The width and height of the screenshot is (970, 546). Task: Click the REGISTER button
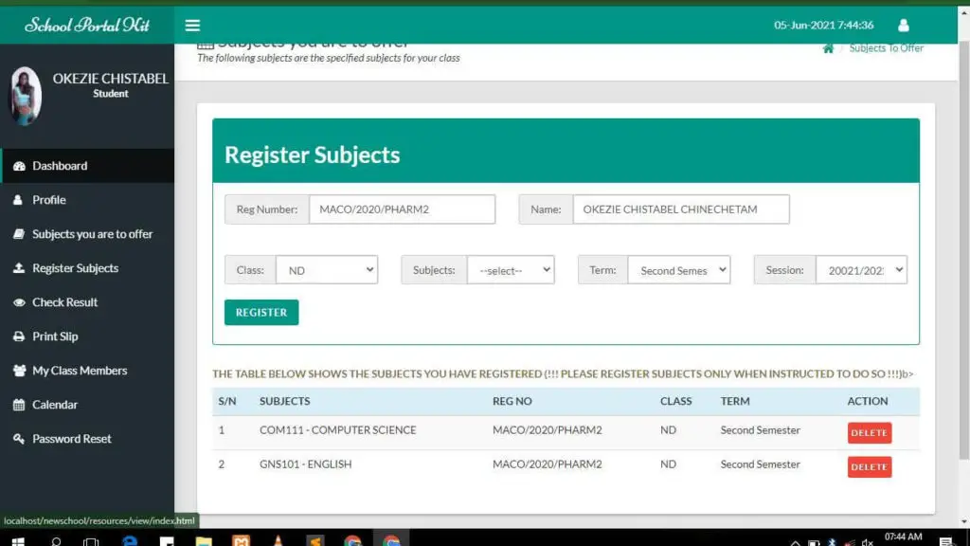click(x=261, y=312)
